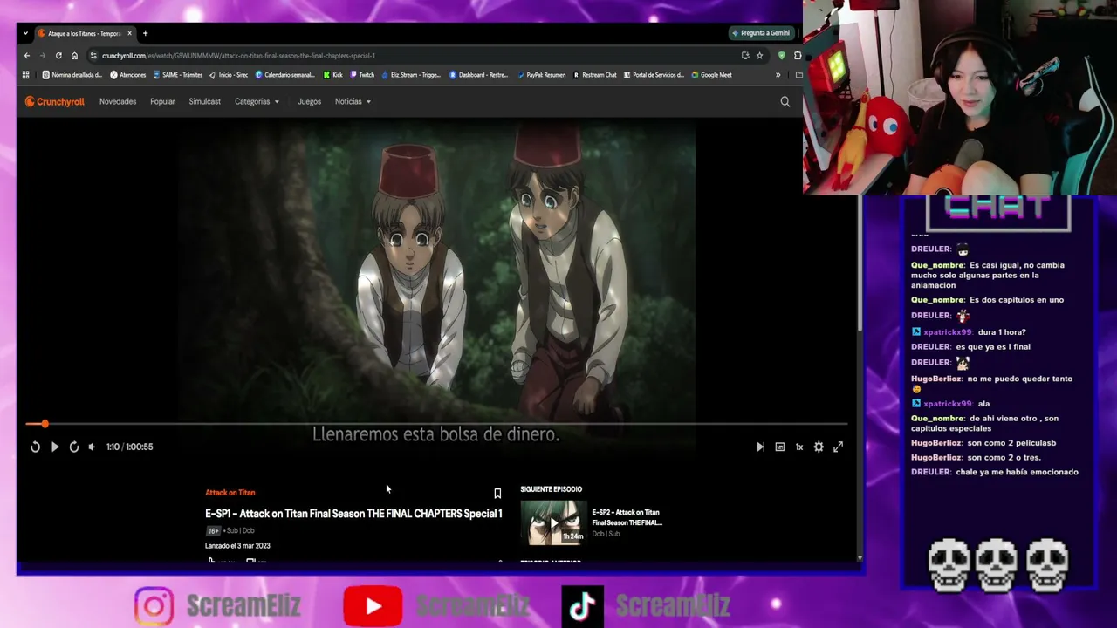Close the Ataque a los Titanes tab
The height and width of the screenshot is (628, 1117).
pos(129,33)
